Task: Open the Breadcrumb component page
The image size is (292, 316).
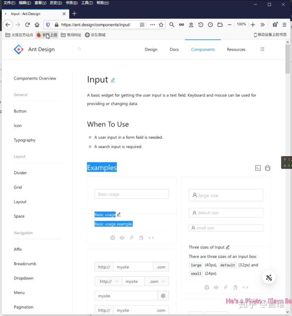Action: point(25,264)
